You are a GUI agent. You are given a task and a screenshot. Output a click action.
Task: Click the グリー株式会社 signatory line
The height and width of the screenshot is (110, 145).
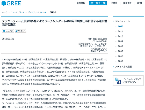coord(100,41)
